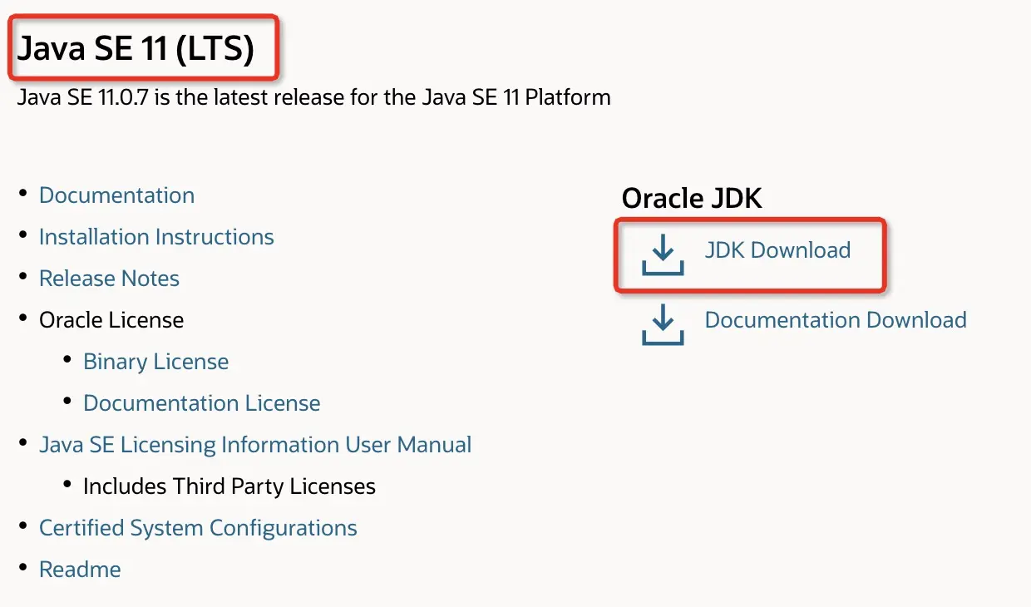Open Java SE Licensing Information User Manual
This screenshot has height=607, width=1031.
pos(255,445)
